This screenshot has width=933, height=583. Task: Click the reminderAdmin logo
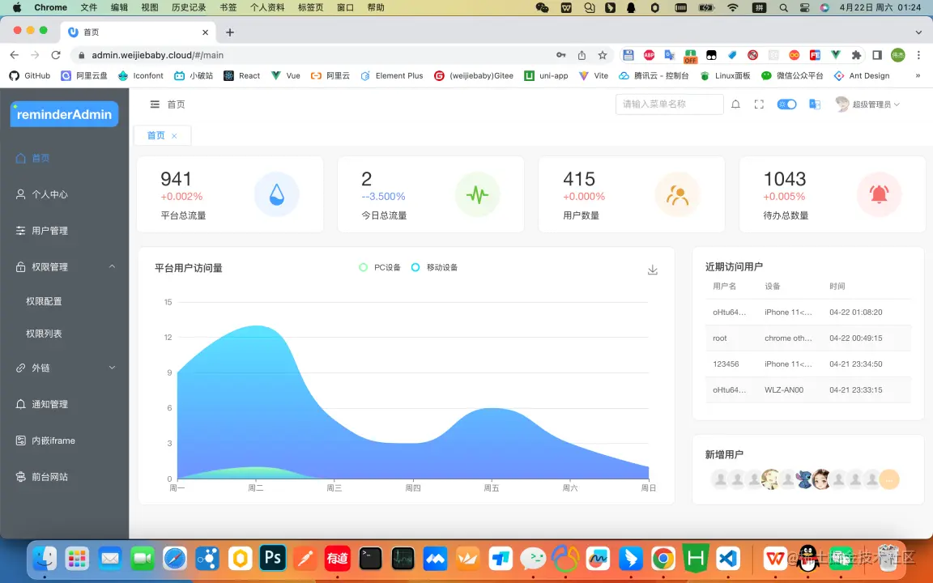64,114
